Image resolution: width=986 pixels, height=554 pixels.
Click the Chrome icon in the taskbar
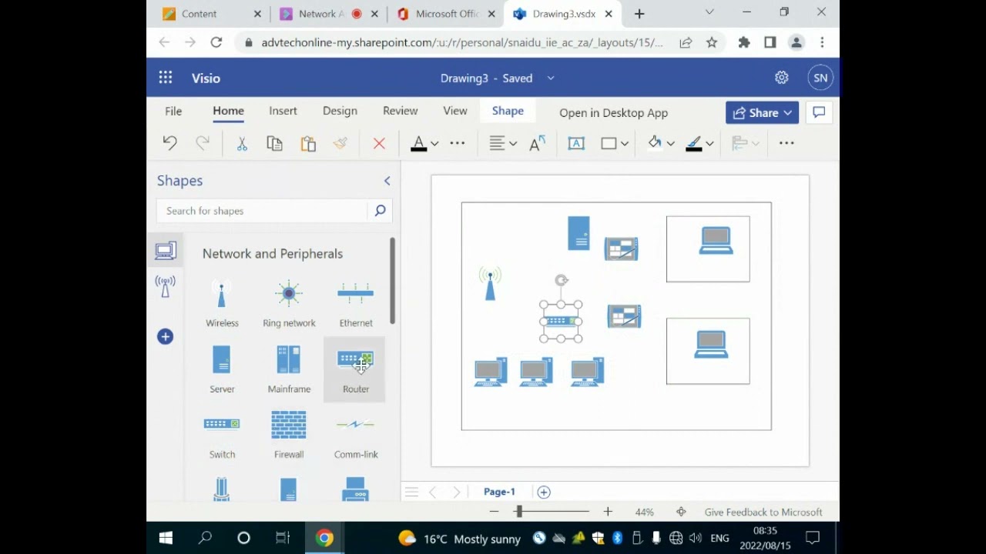coord(324,539)
